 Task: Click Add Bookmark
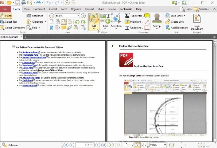point(177,28)
